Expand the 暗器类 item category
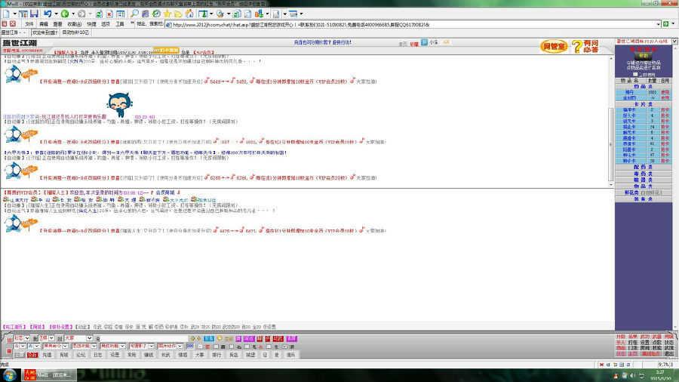Screen dimensions: 679x382 pyautogui.click(x=643, y=180)
